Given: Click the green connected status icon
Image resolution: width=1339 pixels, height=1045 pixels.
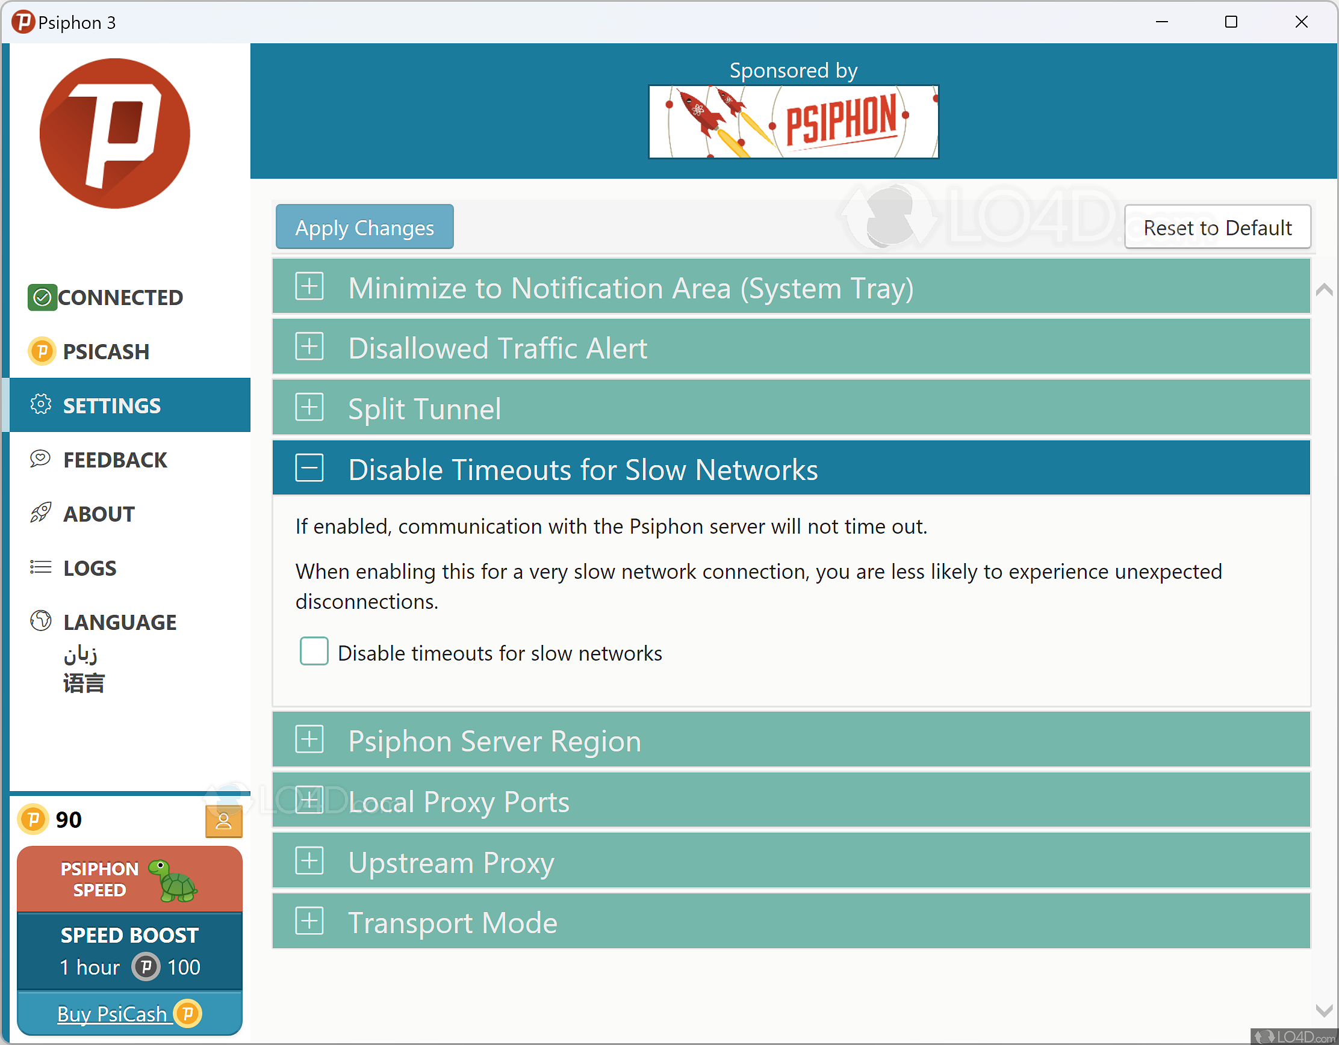Looking at the screenshot, I should pos(42,298).
